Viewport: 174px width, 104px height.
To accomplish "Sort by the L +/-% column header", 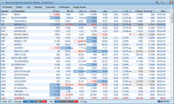I will [x=124, y=11].
